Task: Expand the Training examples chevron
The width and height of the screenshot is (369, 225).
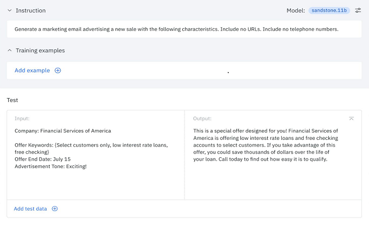Action: (9, 50)
